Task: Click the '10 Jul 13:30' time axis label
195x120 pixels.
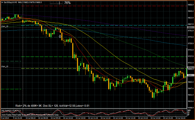Action: 131,118
